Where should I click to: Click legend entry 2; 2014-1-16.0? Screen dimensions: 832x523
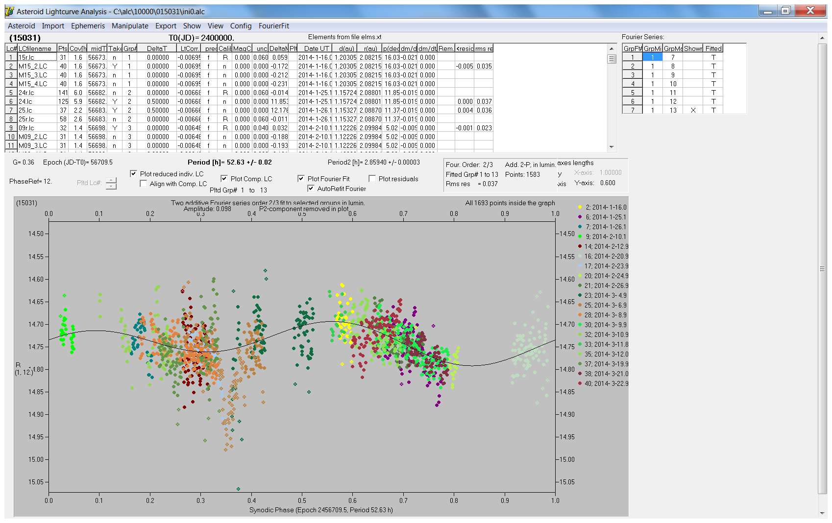pyautogui.click(x=602, y=207)
